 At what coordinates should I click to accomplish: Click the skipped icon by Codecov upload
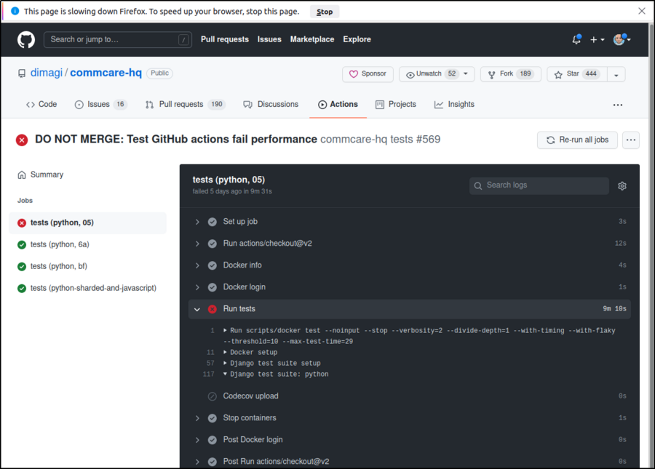(213, 396)
